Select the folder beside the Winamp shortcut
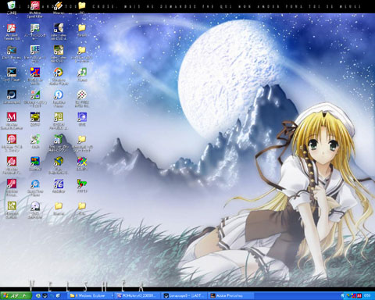 pos(82,5)
